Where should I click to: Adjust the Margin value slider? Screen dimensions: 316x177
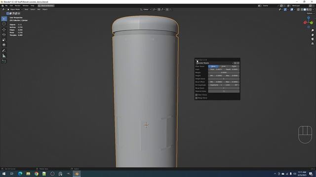(x=224, y=72)
